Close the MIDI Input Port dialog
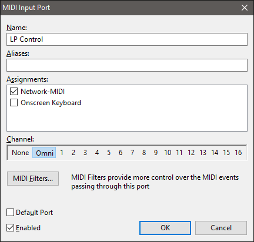254x242 pixels. tap(245, 8)
